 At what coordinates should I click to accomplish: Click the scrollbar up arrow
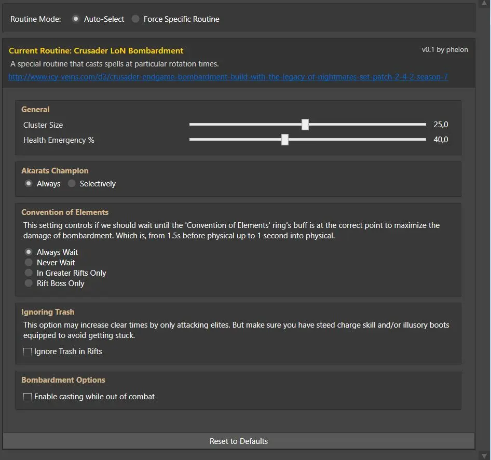coord(484,3)
